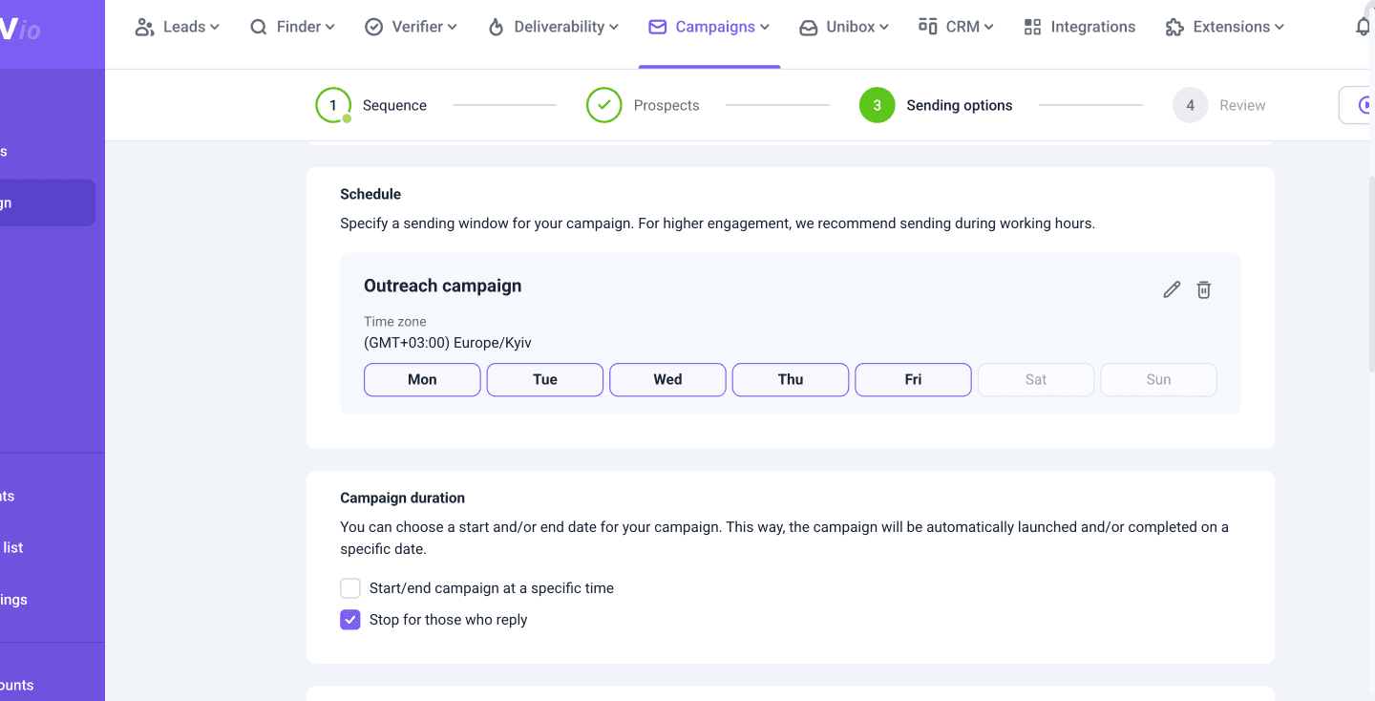The height and width of the screenshot is (701, 1375).
Task: Open the Unibox menu
Action: [844, 27]
